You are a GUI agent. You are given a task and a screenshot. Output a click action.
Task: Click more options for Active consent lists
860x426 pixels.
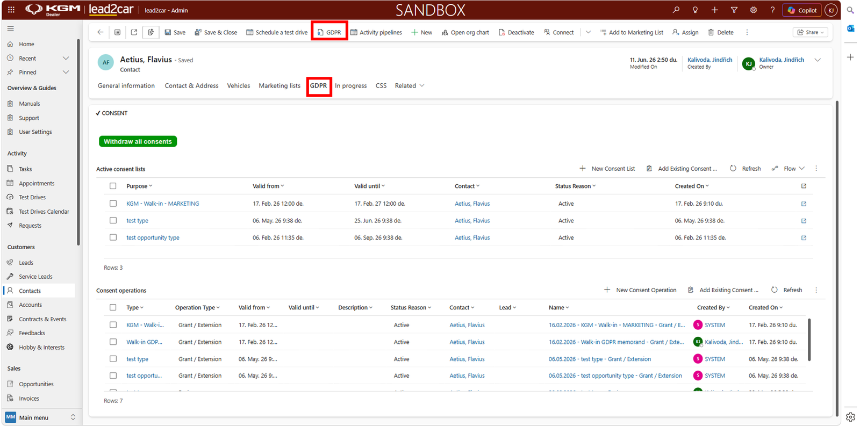816,169
